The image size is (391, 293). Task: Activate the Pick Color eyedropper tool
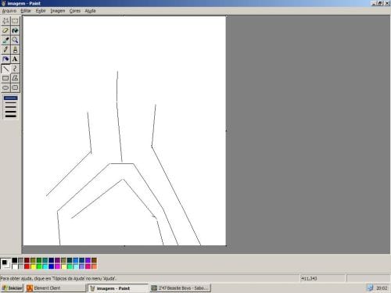5,40
